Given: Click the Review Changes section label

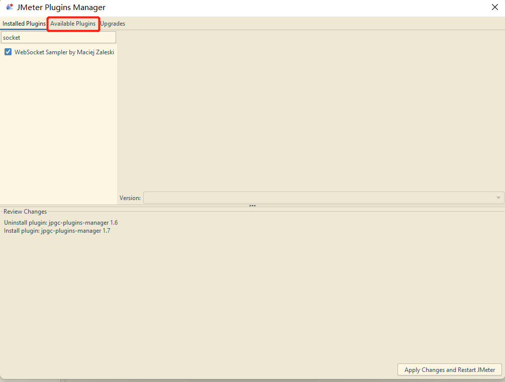Looking at the screenshot, I should [25, 212].
